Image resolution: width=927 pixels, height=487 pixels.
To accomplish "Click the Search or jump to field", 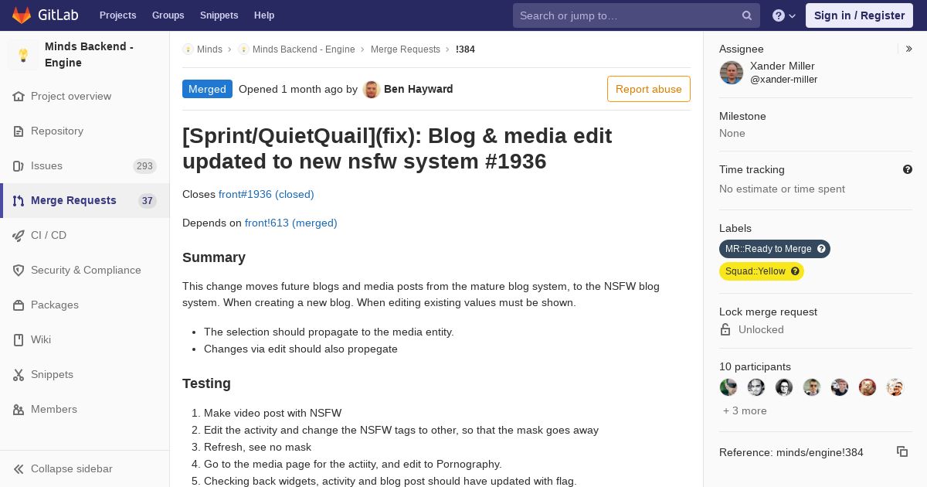I will point(637,15).
